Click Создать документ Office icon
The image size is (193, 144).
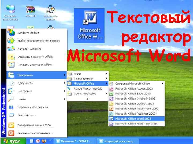(11, 65)
